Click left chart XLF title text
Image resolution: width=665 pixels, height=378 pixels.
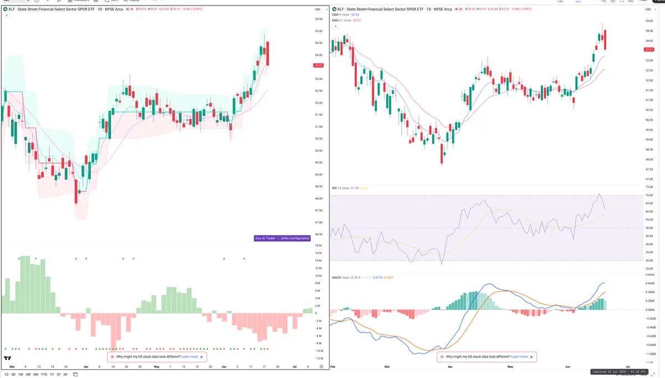click(x=66, y=9)
